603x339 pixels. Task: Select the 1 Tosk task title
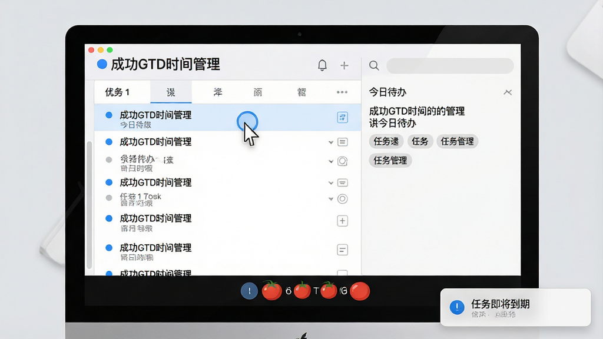coord(140,197)
